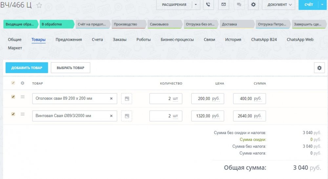Image resolution: width=328 pixels, height=179 pixels.
Task: Click the Выбрать товар button
Action: (70, 68)
